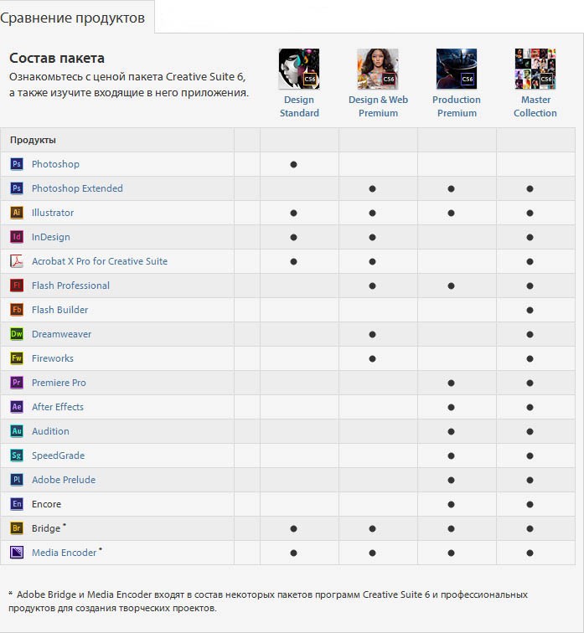
Task: Click the InDesign Id icon
Action: (x=17, y=237)
